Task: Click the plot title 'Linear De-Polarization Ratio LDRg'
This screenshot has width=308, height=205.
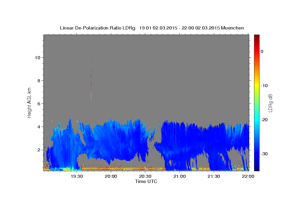Action: point(97,28)
